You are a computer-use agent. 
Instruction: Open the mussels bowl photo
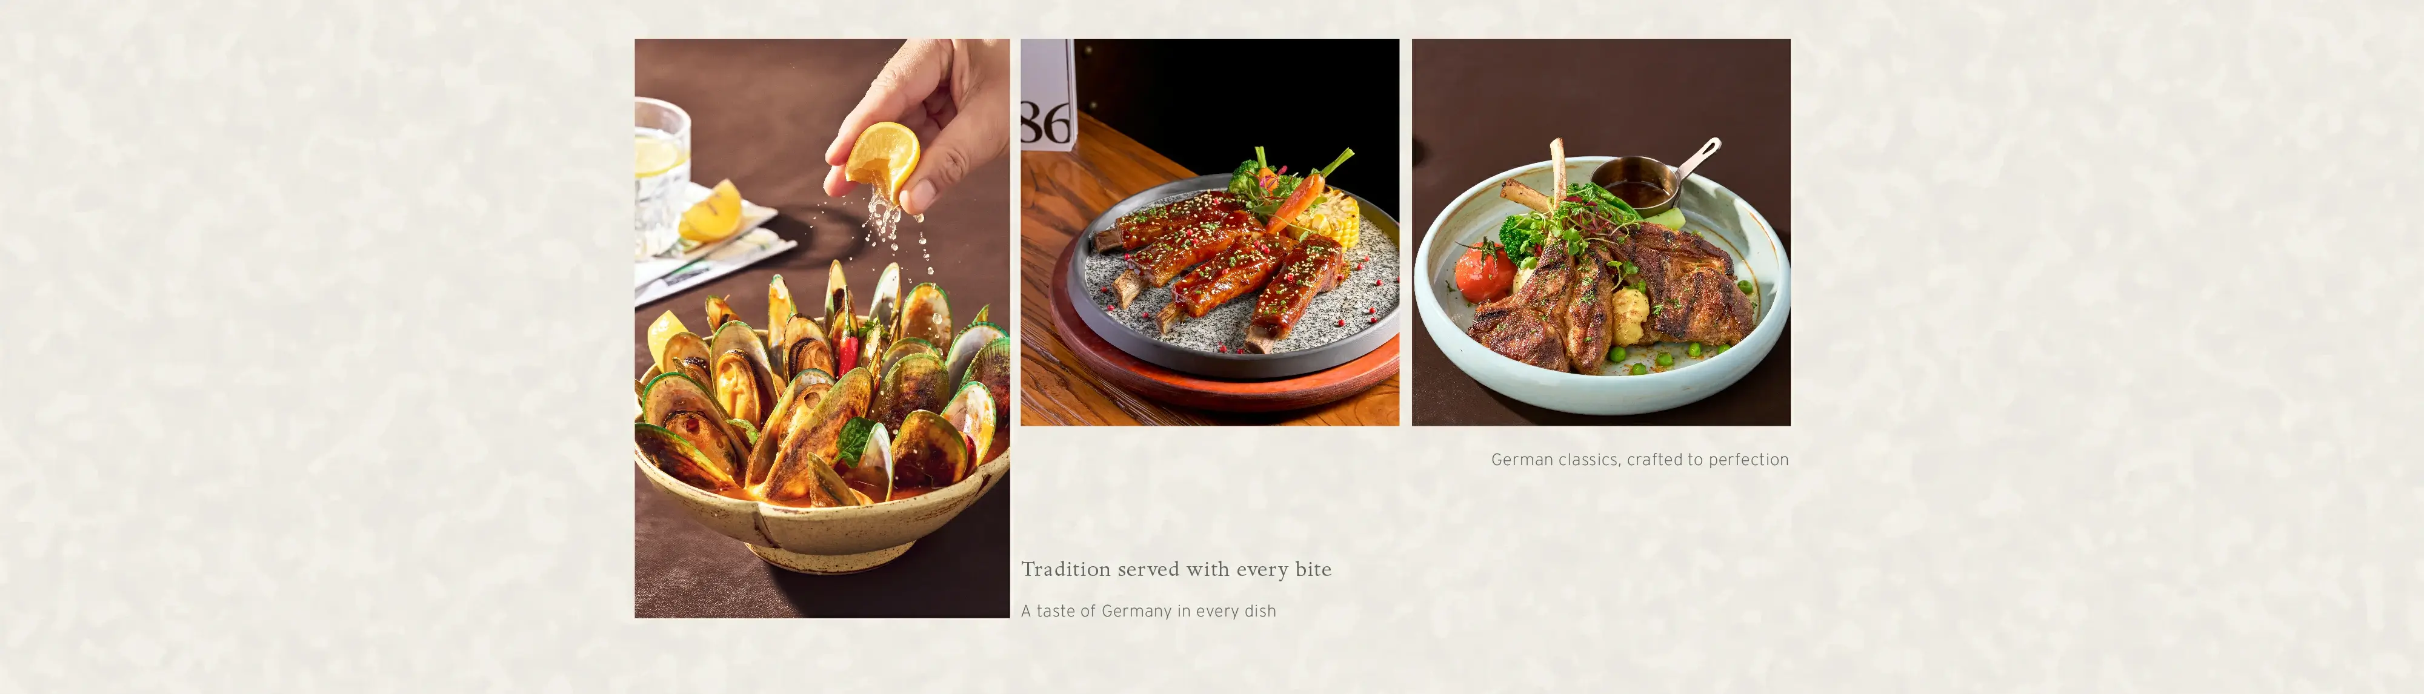(822, 328)
